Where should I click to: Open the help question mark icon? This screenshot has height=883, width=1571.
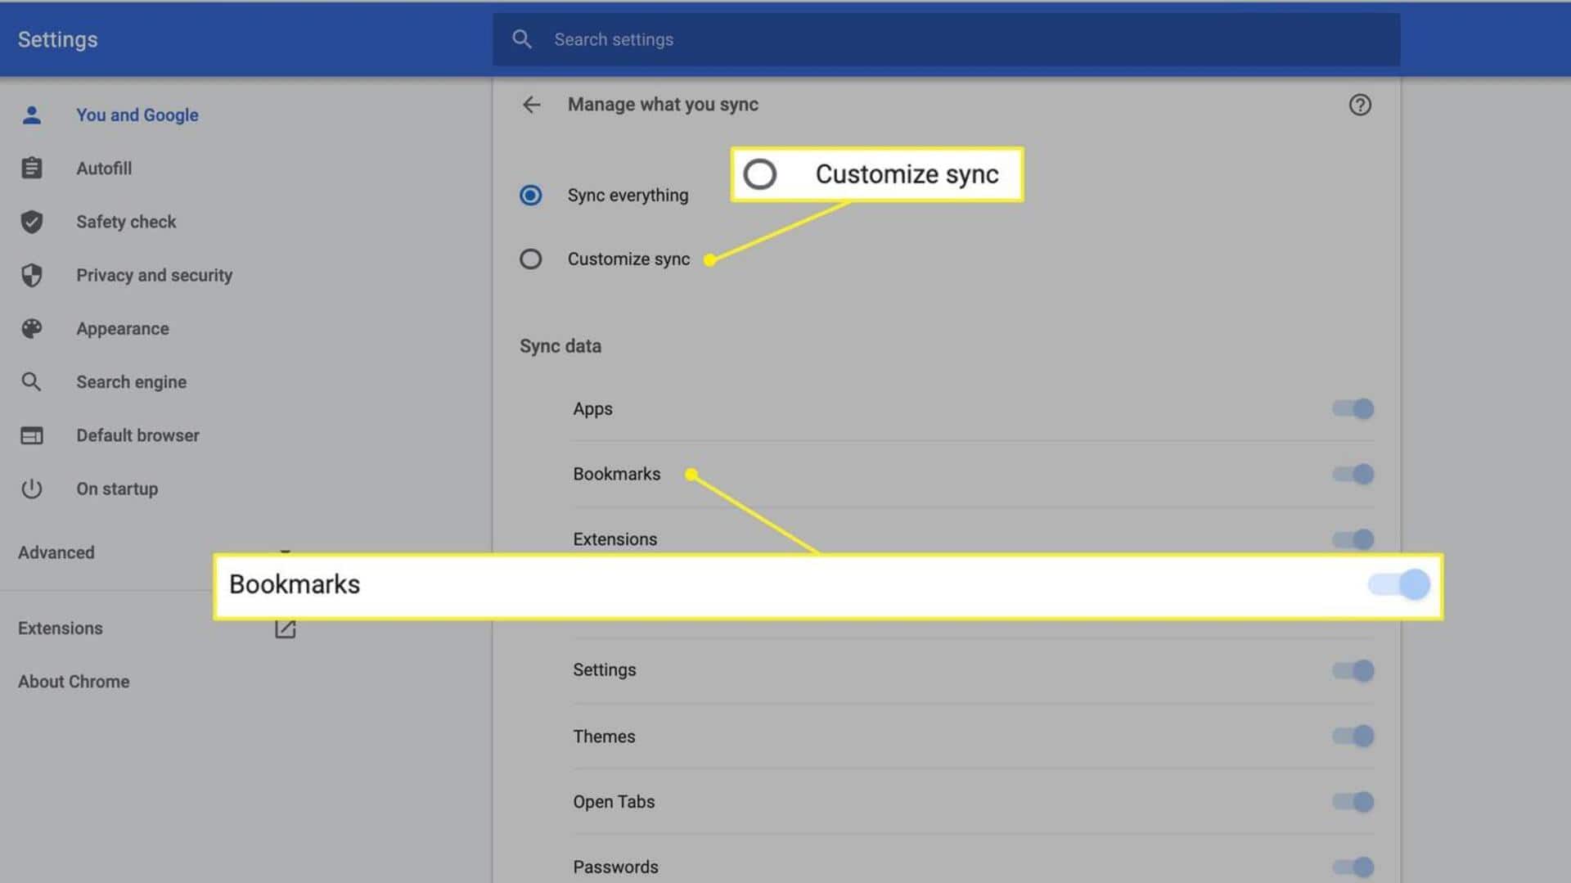click(x=1359, y=105)
